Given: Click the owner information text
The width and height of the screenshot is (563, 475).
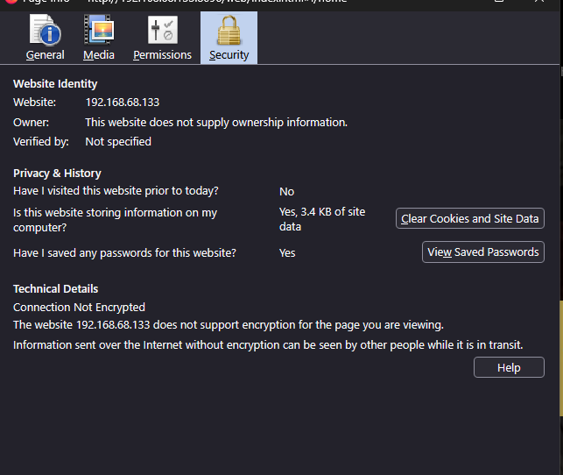Looking at the screenshot, I should 215,123.
